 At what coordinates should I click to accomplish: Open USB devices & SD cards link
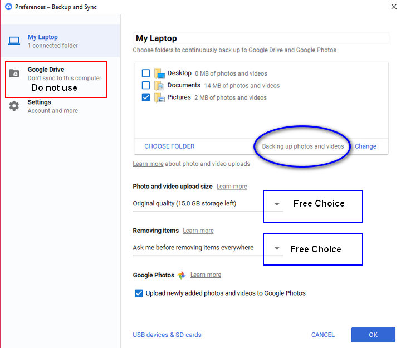coord(167,335)
